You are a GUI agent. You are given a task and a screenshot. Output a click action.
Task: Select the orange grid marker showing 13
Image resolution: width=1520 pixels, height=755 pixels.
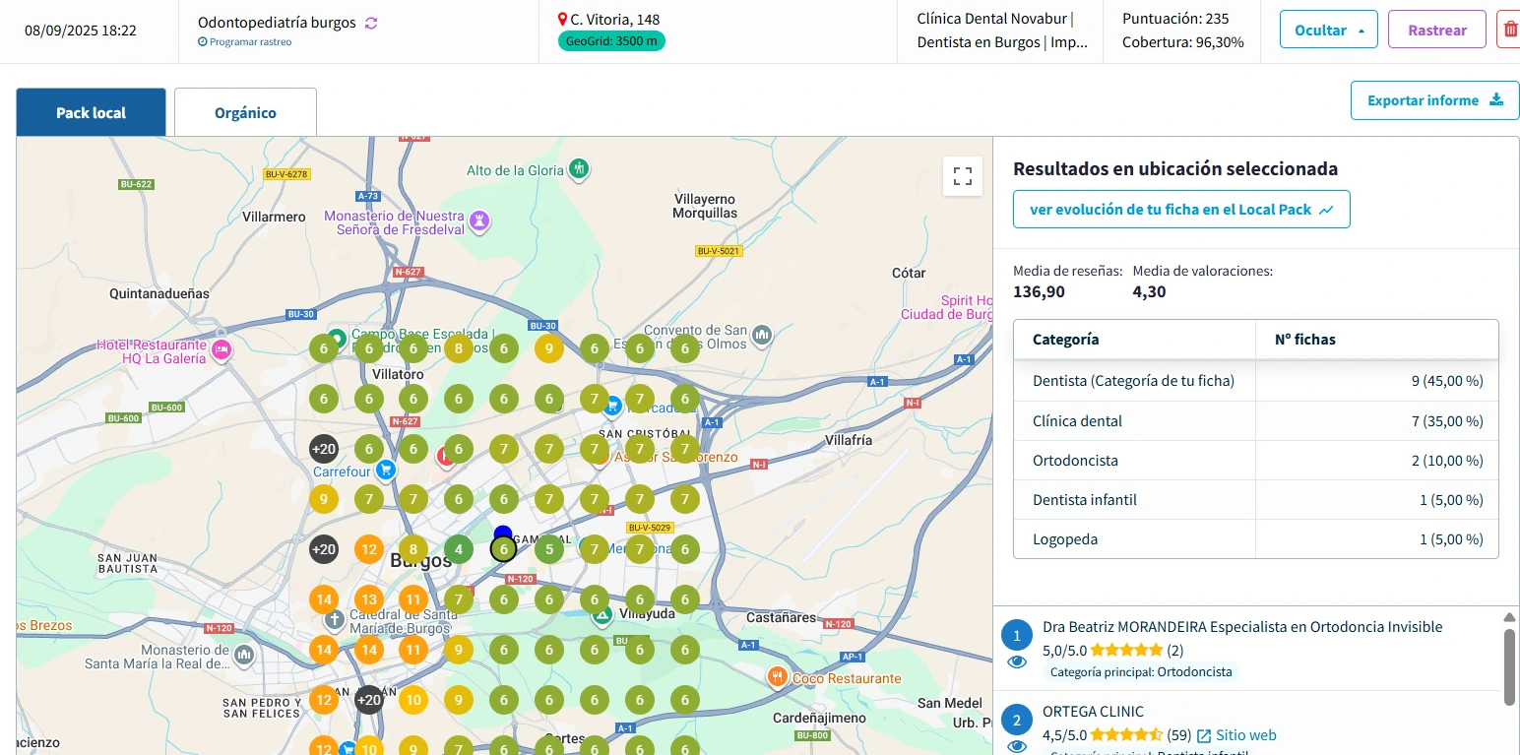click(x=369, y=599)
